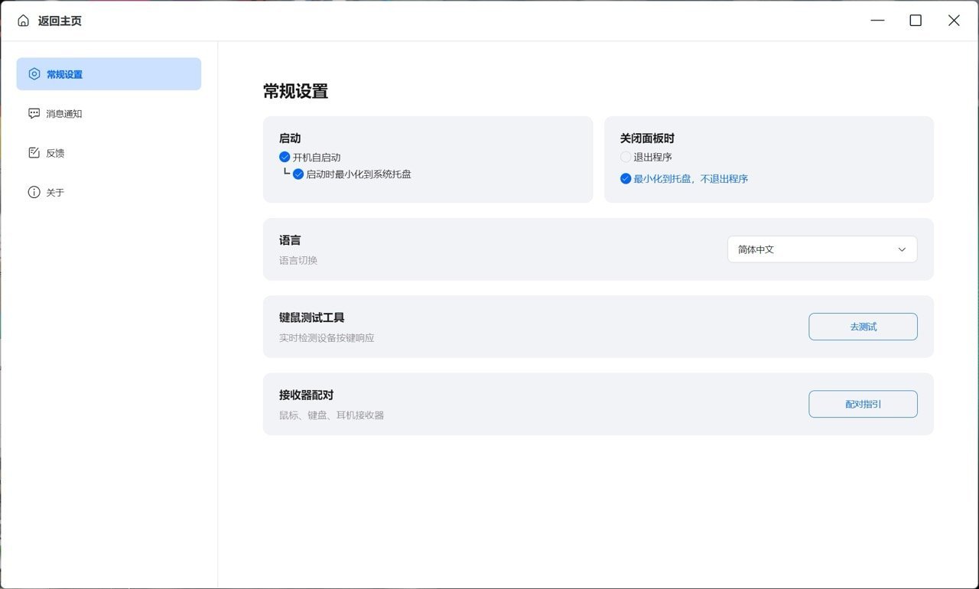This screenshot has width=979, height=589.
Task: Click the 常规设置 page title
Action: click(295, 92)
